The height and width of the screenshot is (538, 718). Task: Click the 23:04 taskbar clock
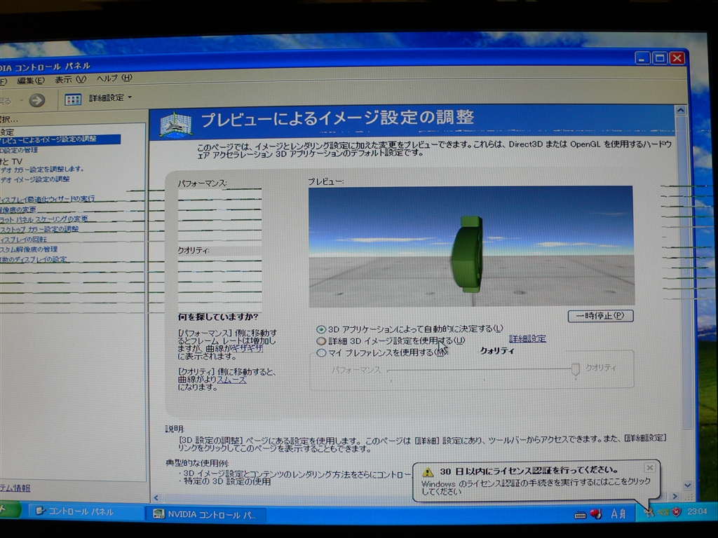coord(697,511)
